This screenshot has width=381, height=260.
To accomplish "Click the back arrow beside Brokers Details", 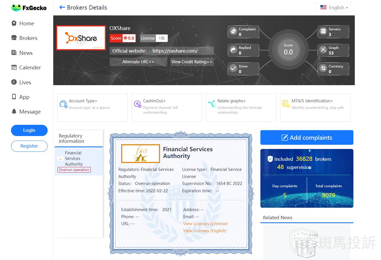I will [62, 8].
